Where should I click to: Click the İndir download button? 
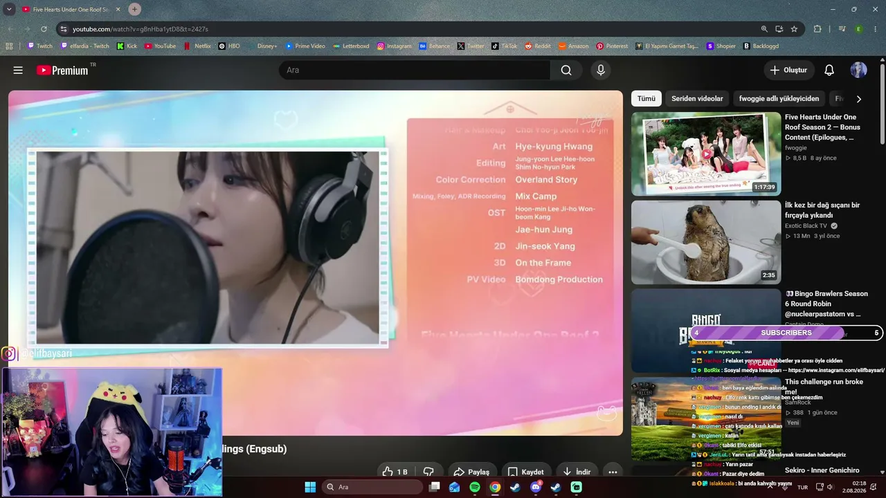click(577, 472)
